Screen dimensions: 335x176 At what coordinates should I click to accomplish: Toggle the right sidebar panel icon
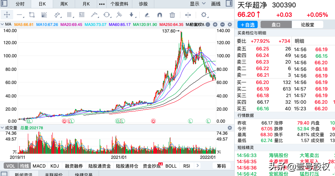click(x=229, y=3)
